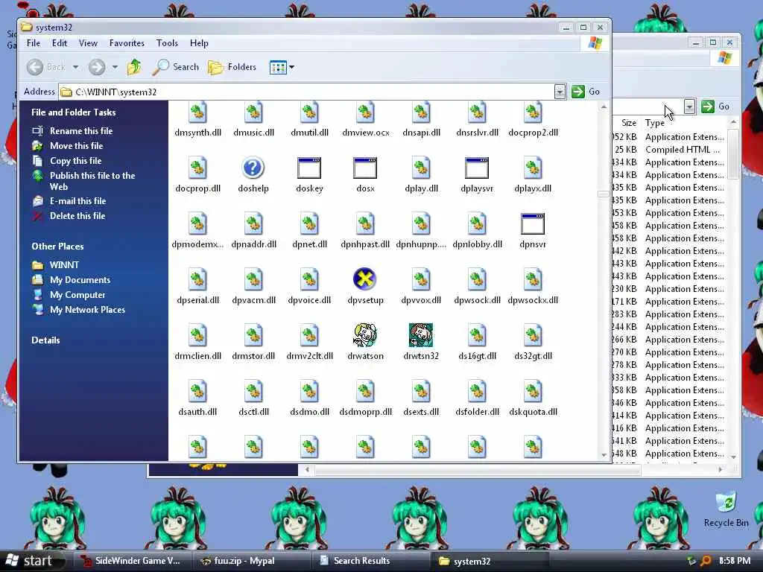This screenshot has width=763, height=572.
Task: Click the file list scroll-up arrow
Action: click(604, 107)
